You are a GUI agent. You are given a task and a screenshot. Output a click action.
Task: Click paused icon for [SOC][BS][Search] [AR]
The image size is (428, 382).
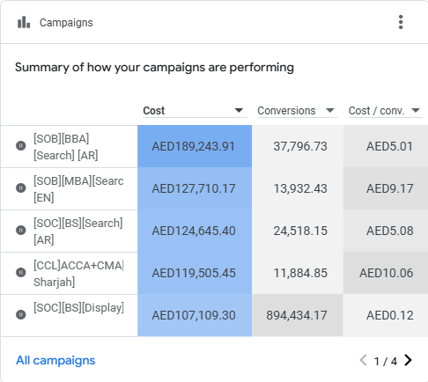(x=21, y=230)
